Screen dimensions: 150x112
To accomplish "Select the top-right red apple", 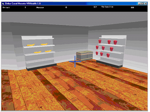I will click(x=115, y=42).
